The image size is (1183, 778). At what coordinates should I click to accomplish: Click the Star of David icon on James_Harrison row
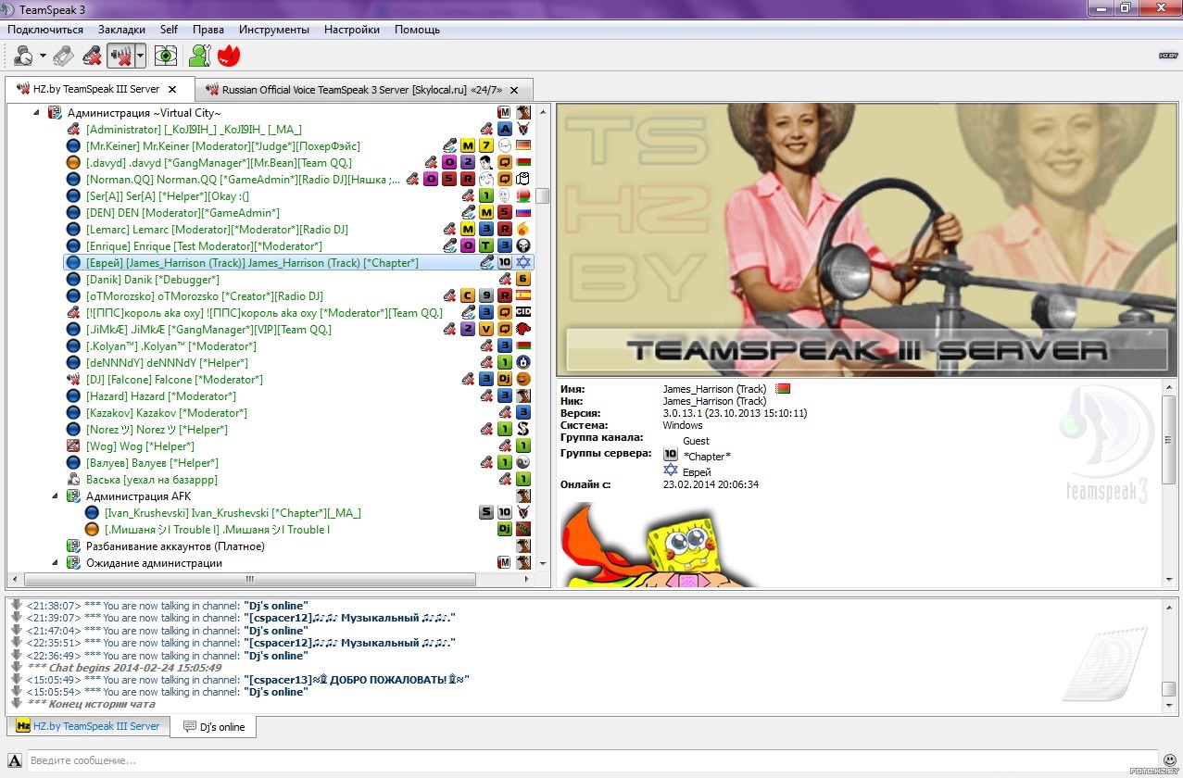click(x=523, y=263)
